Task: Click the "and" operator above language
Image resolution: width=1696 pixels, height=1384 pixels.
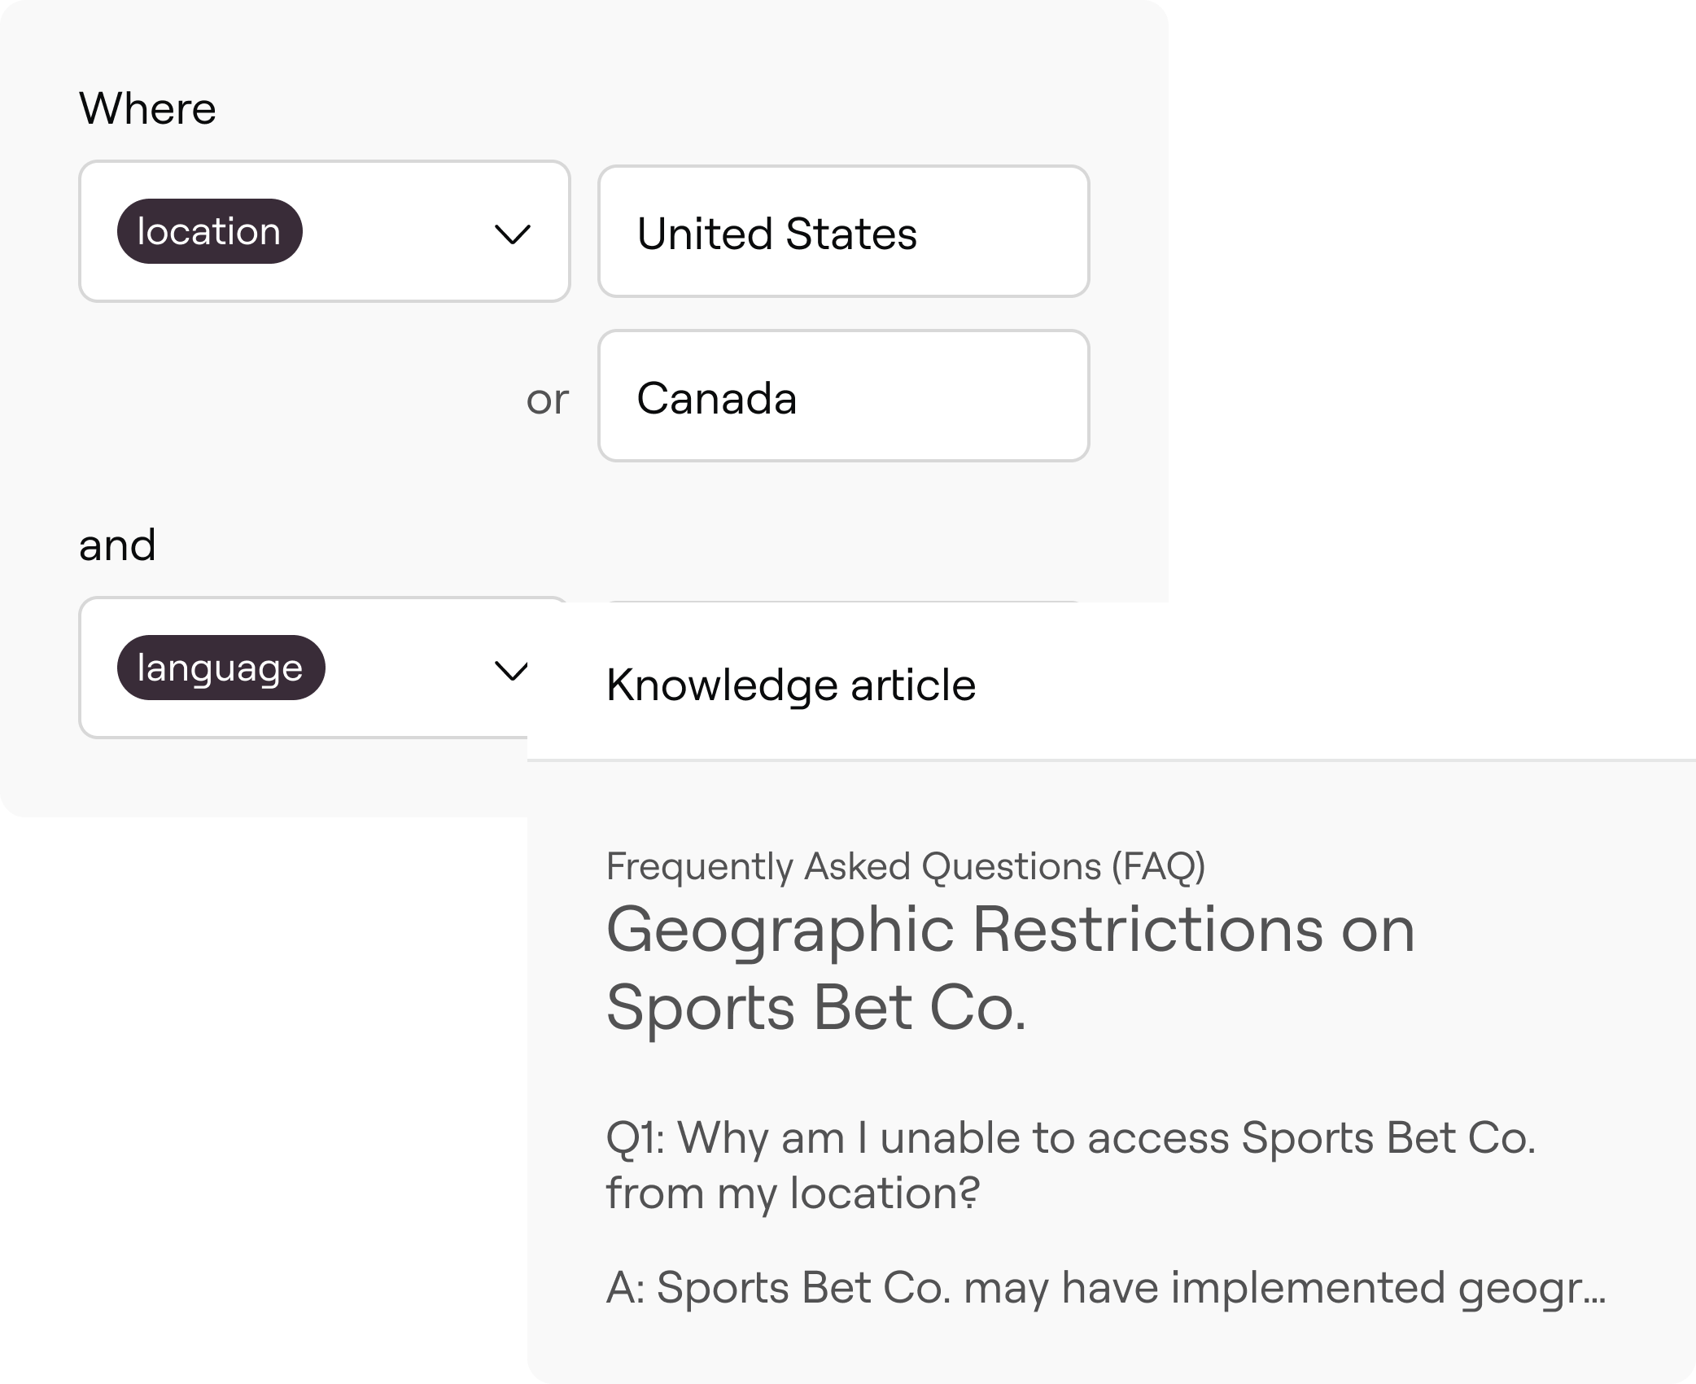Action: pos(117,545)
